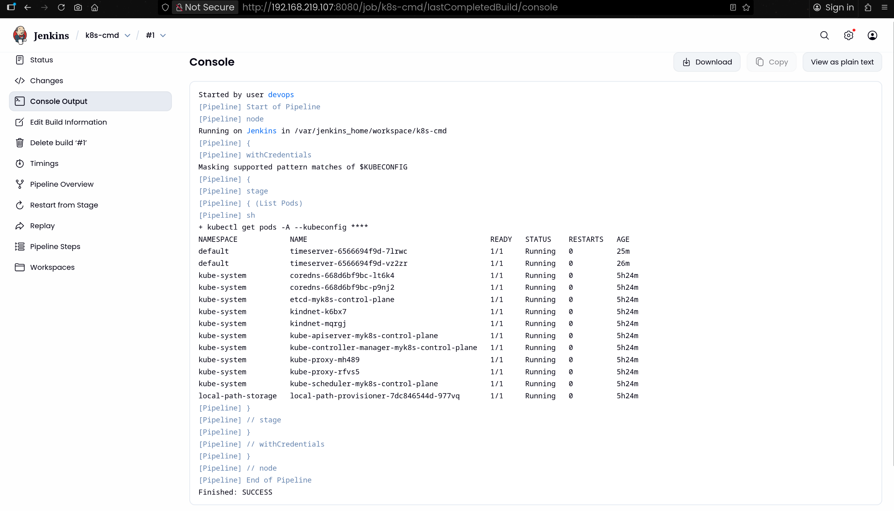Screen dimensions: 894x511
Task: Click the browser home icon
Action: coord(95,7)
